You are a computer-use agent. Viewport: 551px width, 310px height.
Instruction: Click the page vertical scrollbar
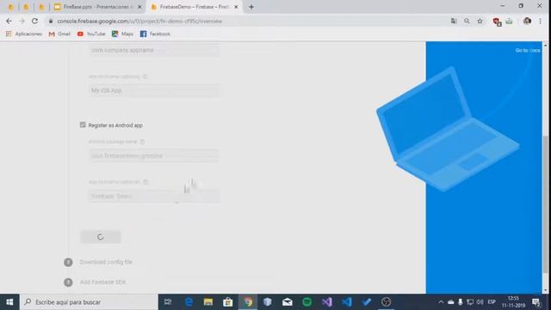click(x=545, y=204)
